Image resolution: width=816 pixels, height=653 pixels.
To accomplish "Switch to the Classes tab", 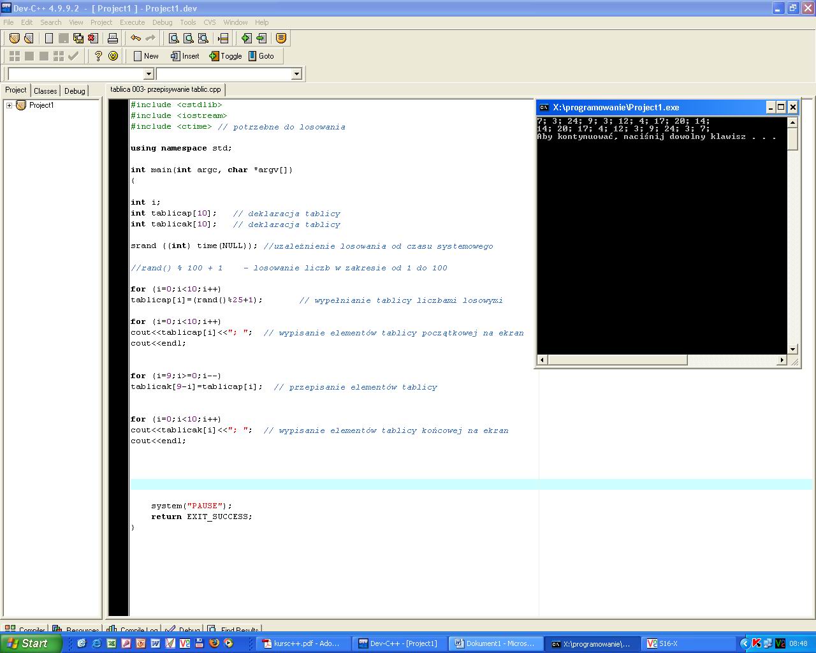I will 45,91.
